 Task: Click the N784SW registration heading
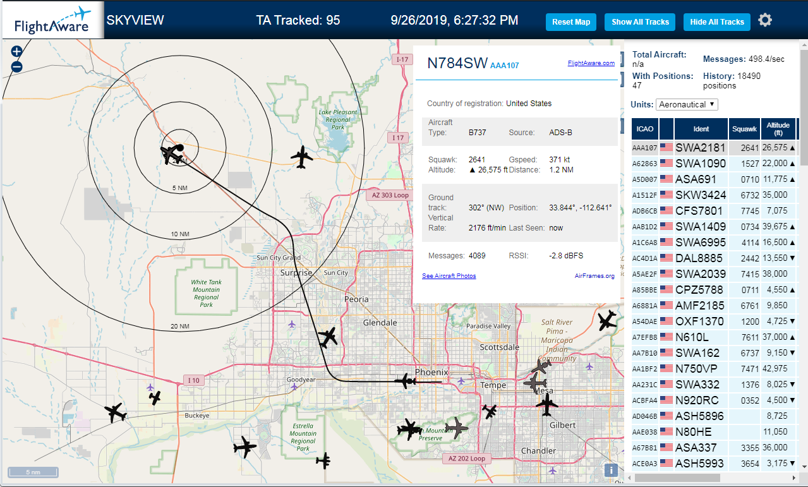pyautogui.click(x=457, y=63)
